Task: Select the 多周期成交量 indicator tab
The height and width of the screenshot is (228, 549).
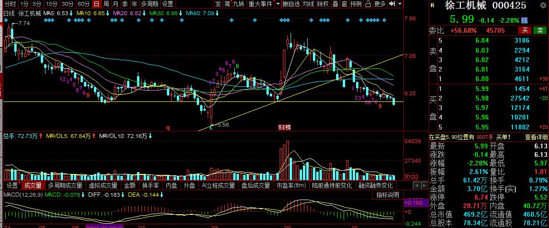Action: click(x=65, y=185)
